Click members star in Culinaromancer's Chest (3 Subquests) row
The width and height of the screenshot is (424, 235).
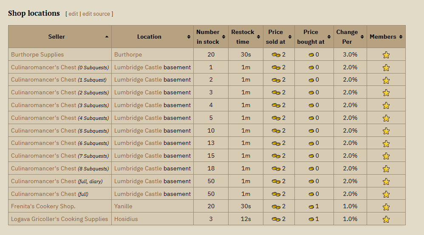pos(386,105)
